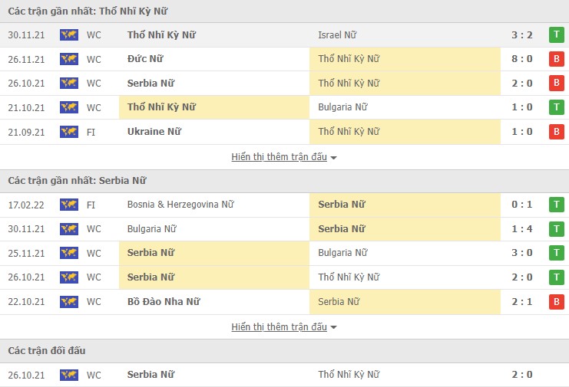Image resolution: width=569 pixels, height=387 pixels.
Task: Select the Ukraine Nữ team name
Action: pyautogui.click(x=154, y=132)
